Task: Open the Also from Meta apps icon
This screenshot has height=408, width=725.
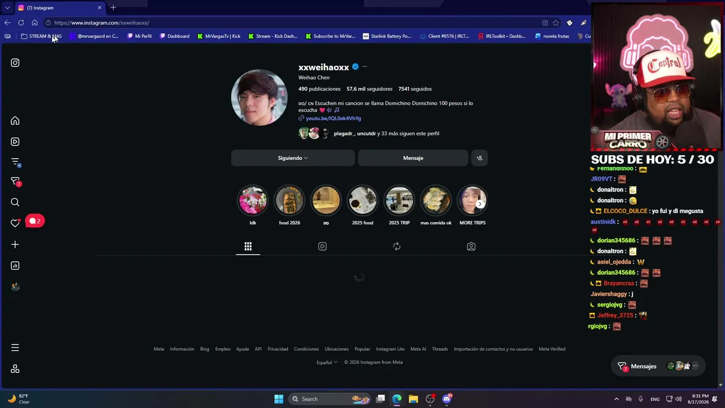Action: 15,369
